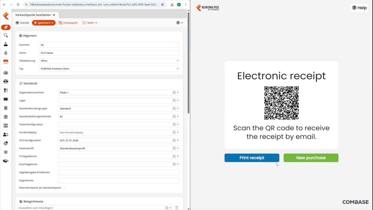Click the Istgeldeingabe-Erlöskonto input field
This screenshot has height=210, width=373.
(119, 172)
